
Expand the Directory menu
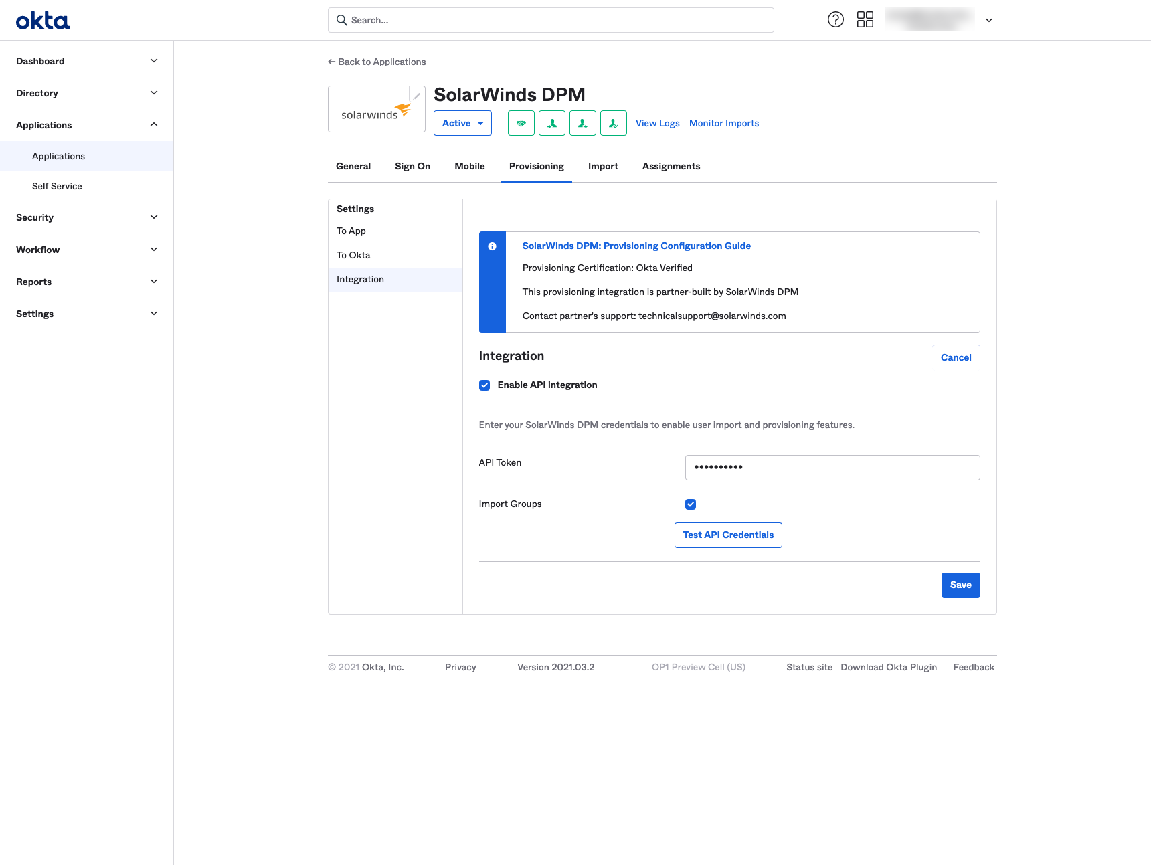(x=87, y=93)
